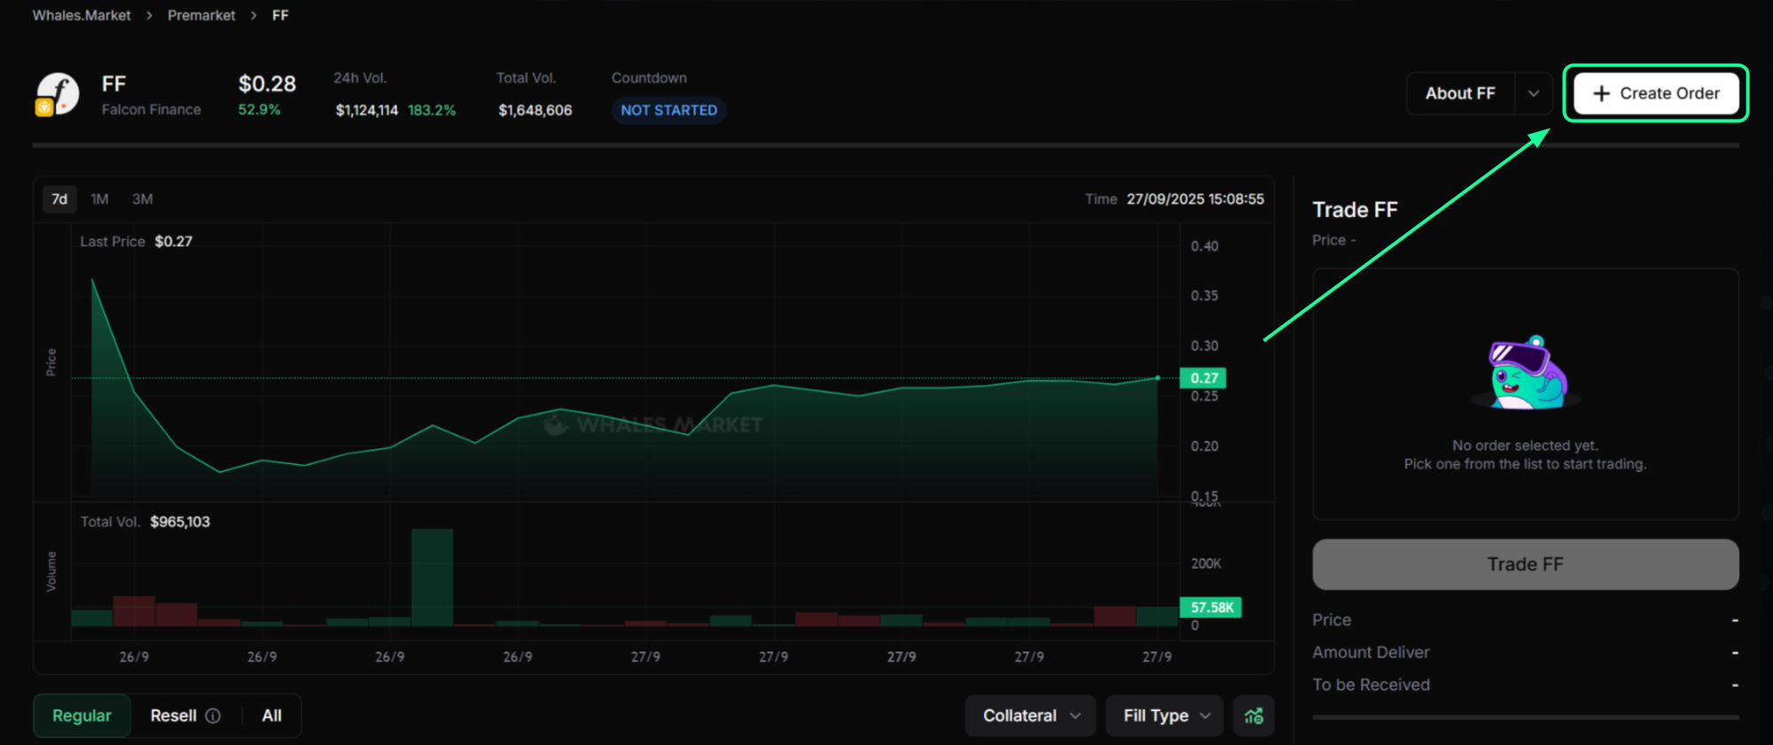Click the Total Vol. $965,103 chart label
1773x745 pixels.
coord(145,522)
